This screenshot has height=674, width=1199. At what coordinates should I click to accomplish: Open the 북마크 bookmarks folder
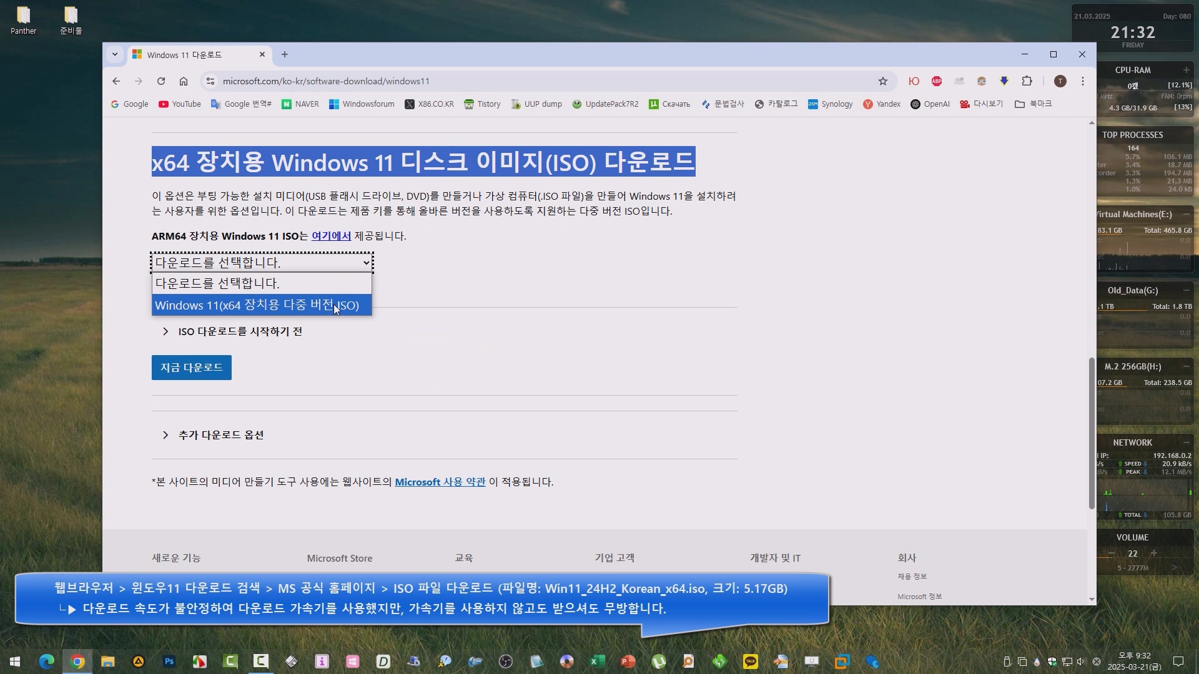click(x=1033, y=104)
